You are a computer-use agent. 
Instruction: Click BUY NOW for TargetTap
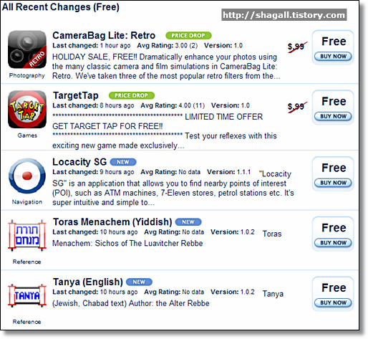[333, 116]
